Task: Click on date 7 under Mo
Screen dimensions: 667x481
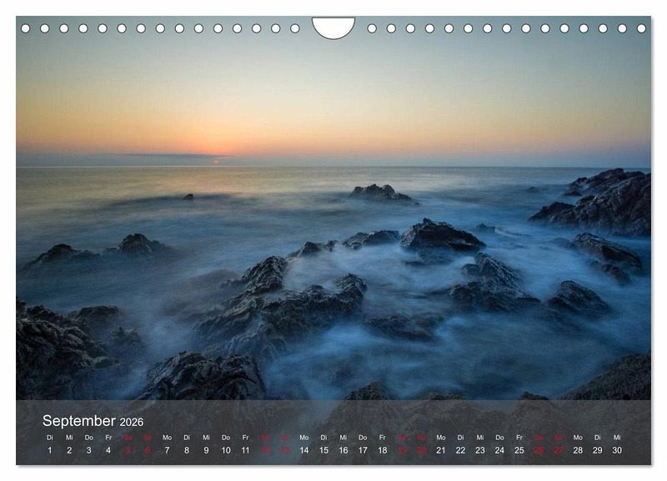Action: pyautogui.click(x=167, y=450)
